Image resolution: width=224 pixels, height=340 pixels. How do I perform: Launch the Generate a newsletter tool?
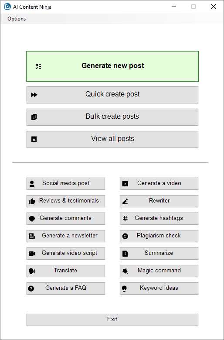click(66, 236)
